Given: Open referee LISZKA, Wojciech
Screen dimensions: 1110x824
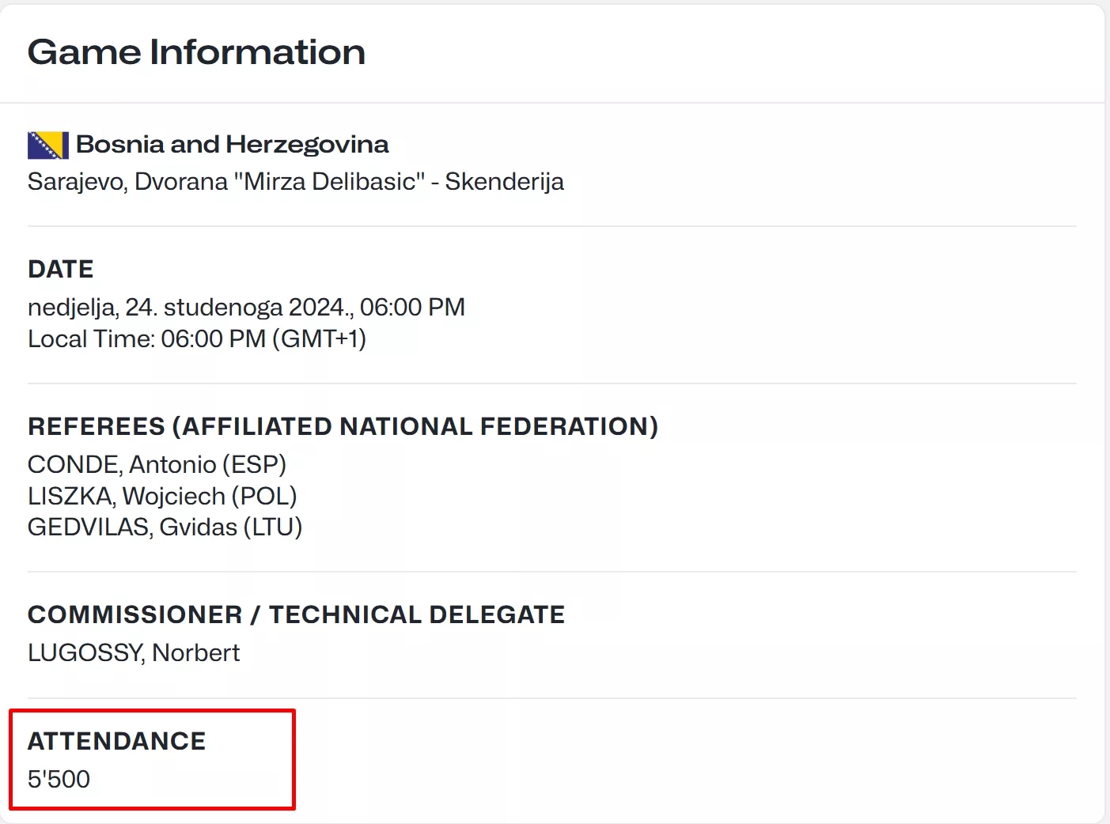Looking at the screenshot, I should point(127,496).
